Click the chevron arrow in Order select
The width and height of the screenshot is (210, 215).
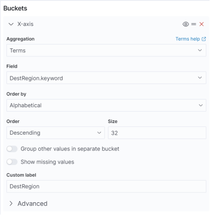click(99, 133)
